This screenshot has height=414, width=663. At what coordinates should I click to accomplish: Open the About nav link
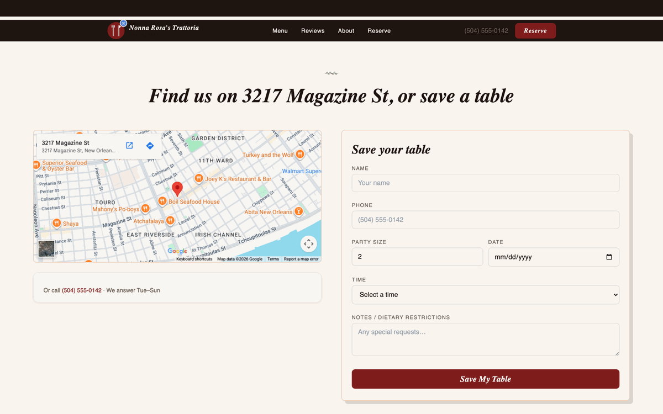(x=346, y=31)
